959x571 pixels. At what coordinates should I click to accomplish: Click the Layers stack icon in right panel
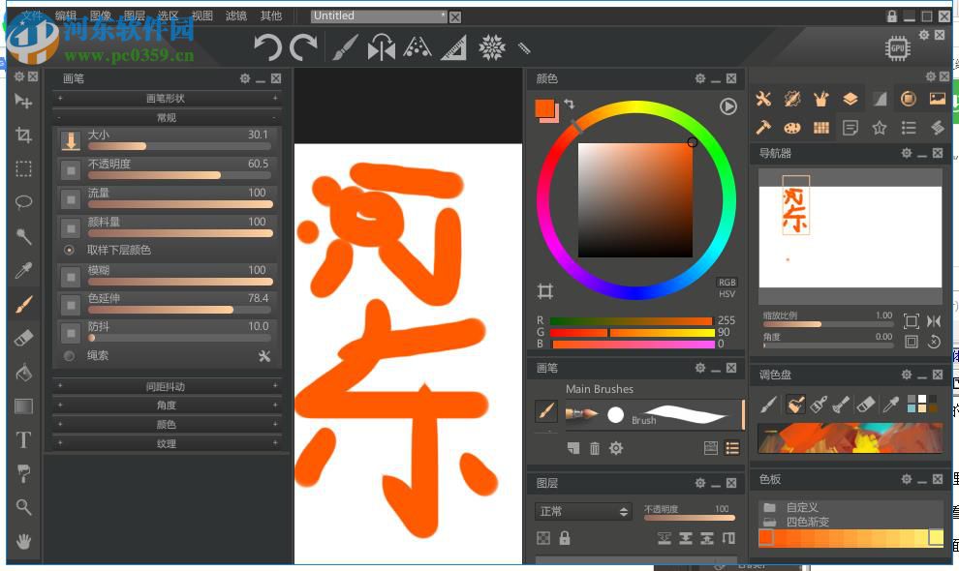[850, 98]
